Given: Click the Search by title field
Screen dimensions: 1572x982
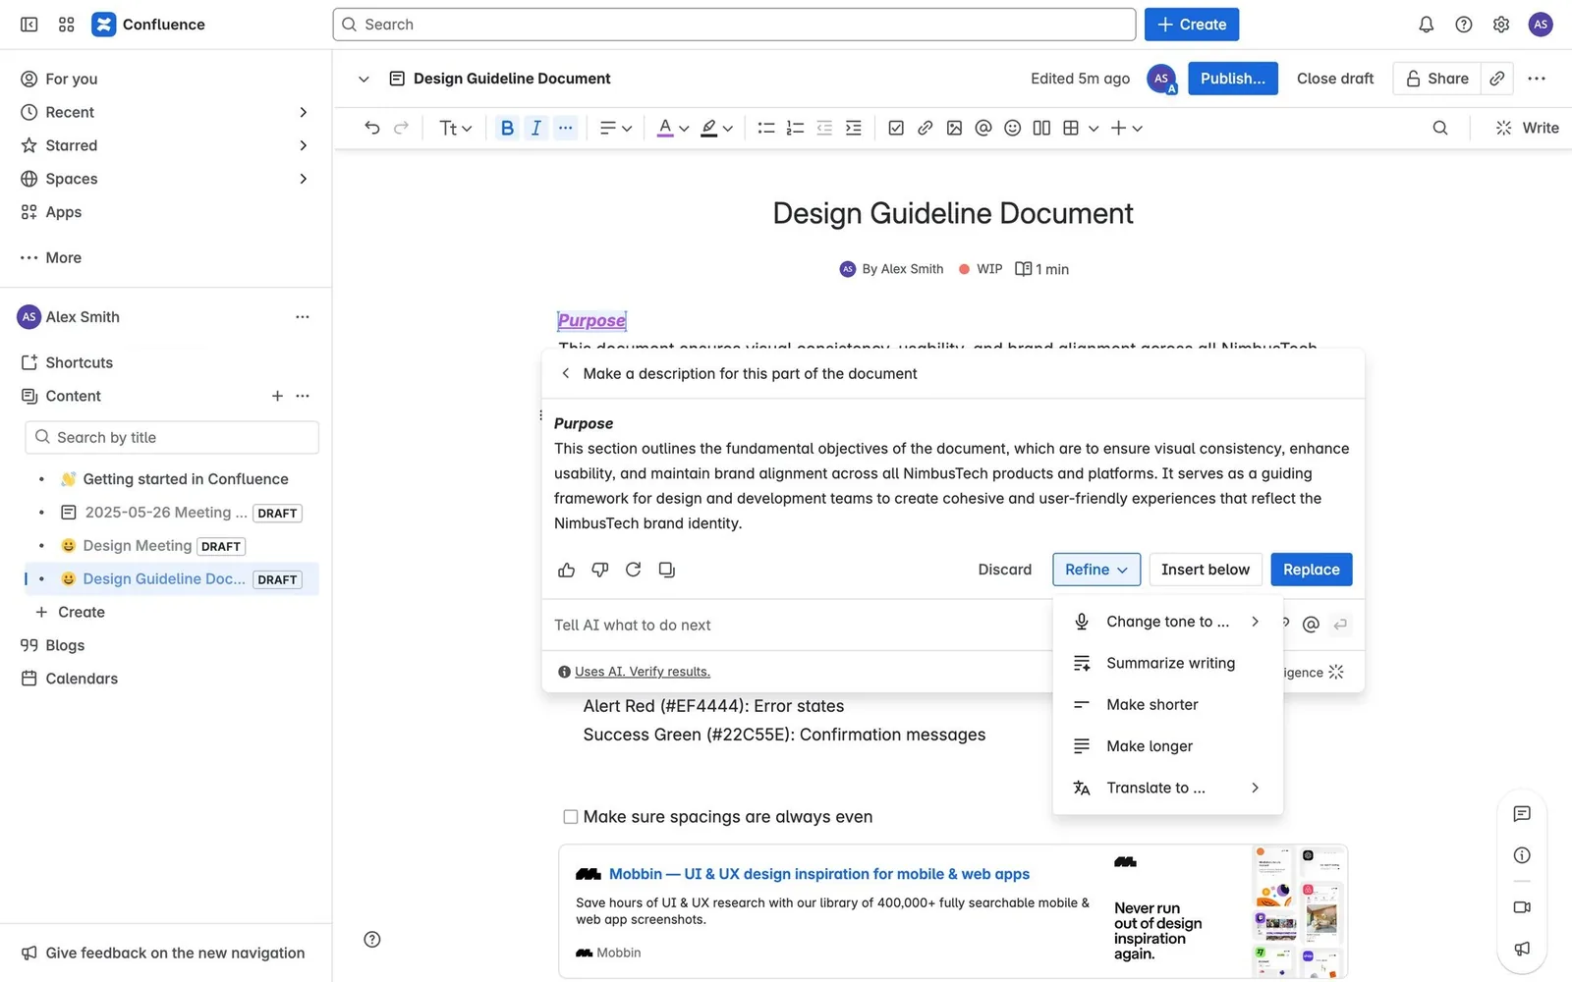Looking at the screenshot, I should (x=172, y=437).
